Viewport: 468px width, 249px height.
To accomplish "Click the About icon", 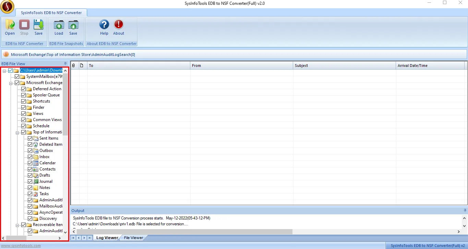I will 119,27.
